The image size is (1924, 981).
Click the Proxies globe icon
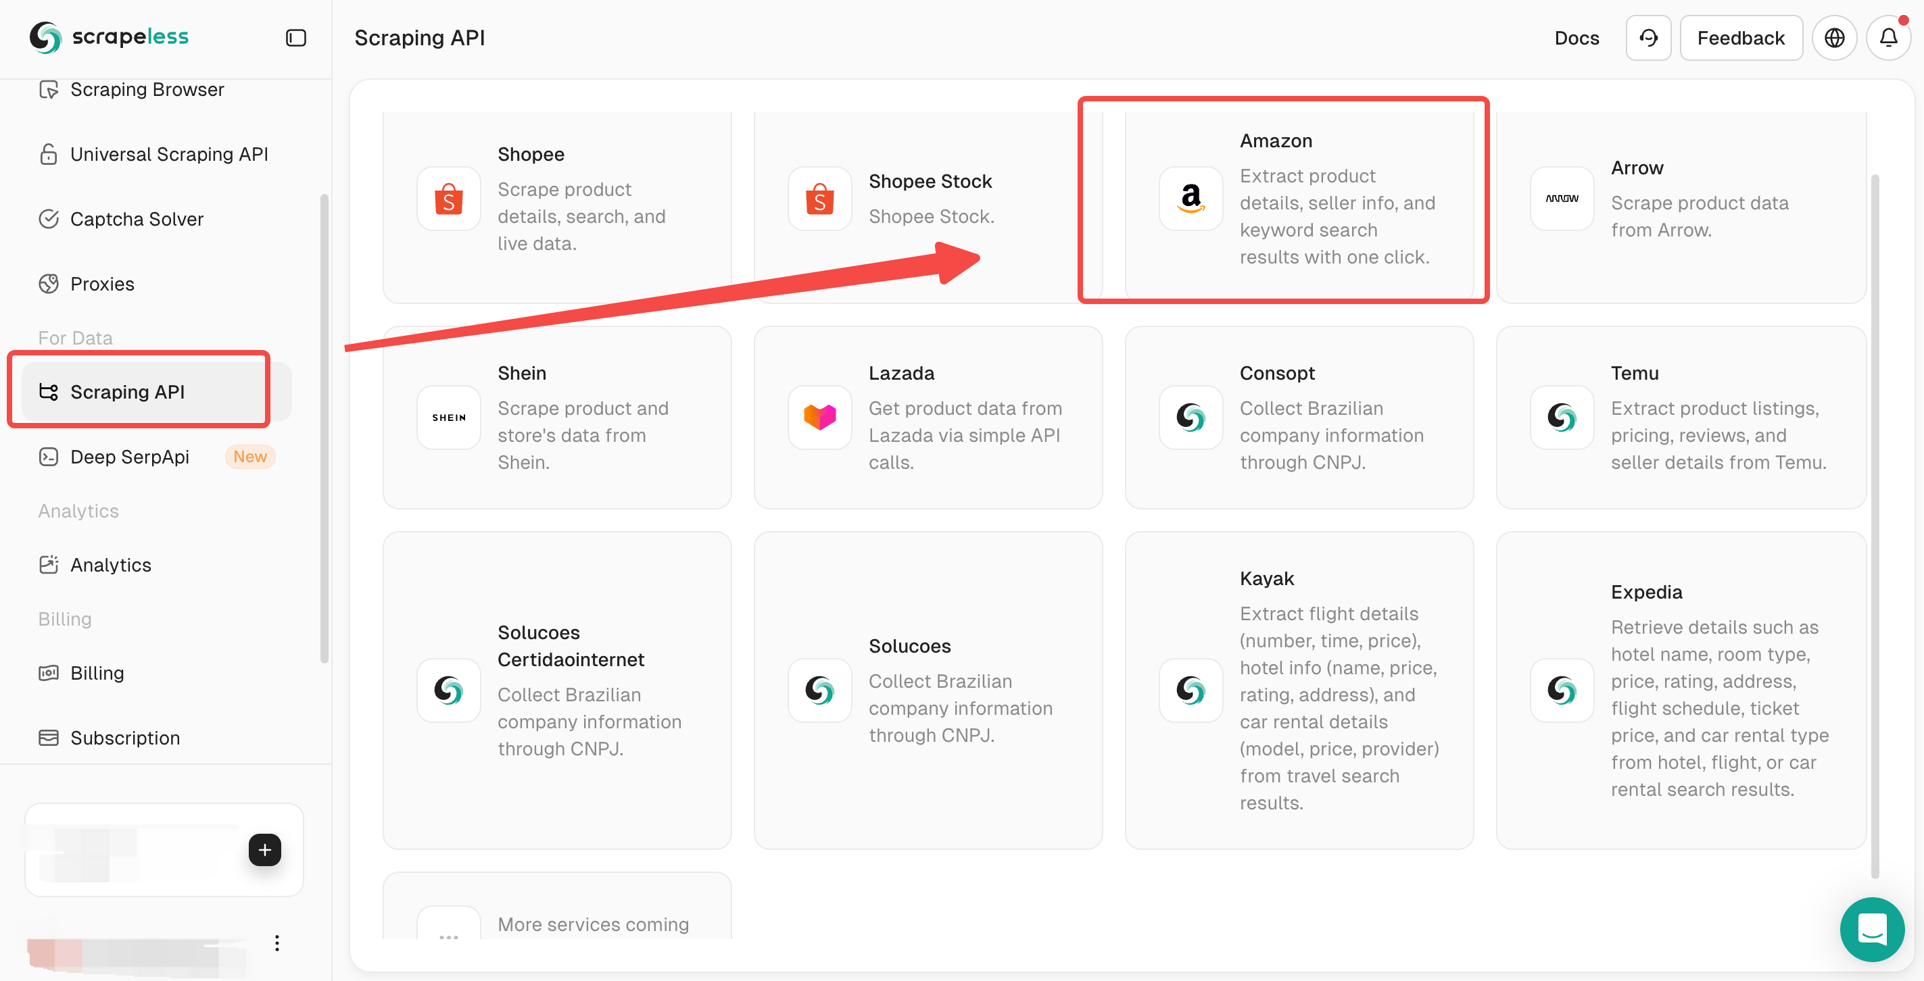click(49, 284)
